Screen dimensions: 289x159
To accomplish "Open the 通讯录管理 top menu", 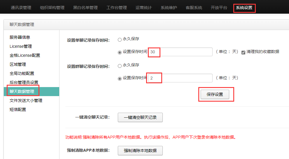I will tap(21, 8).
